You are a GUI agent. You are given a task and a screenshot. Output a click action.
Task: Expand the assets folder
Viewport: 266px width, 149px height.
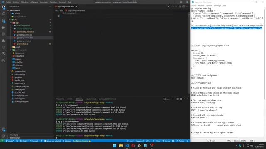(x=17, y=47)
